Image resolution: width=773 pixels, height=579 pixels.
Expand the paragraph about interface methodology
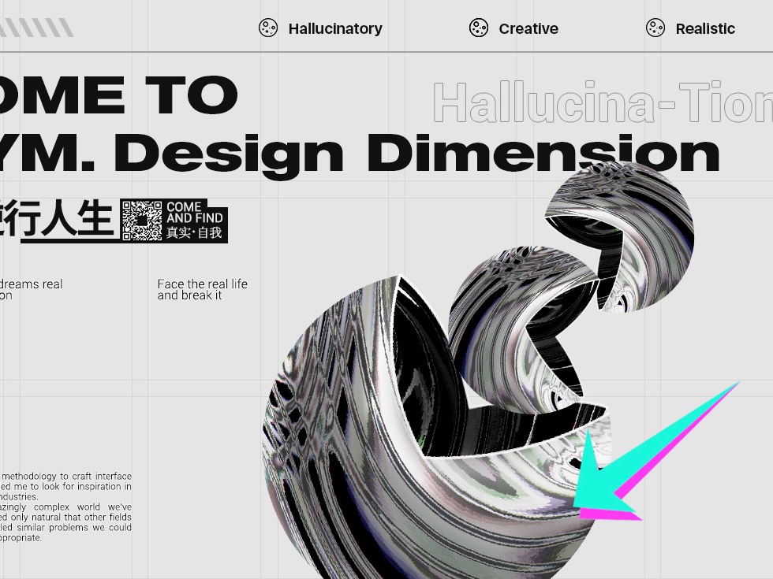[x=67, y=508]
